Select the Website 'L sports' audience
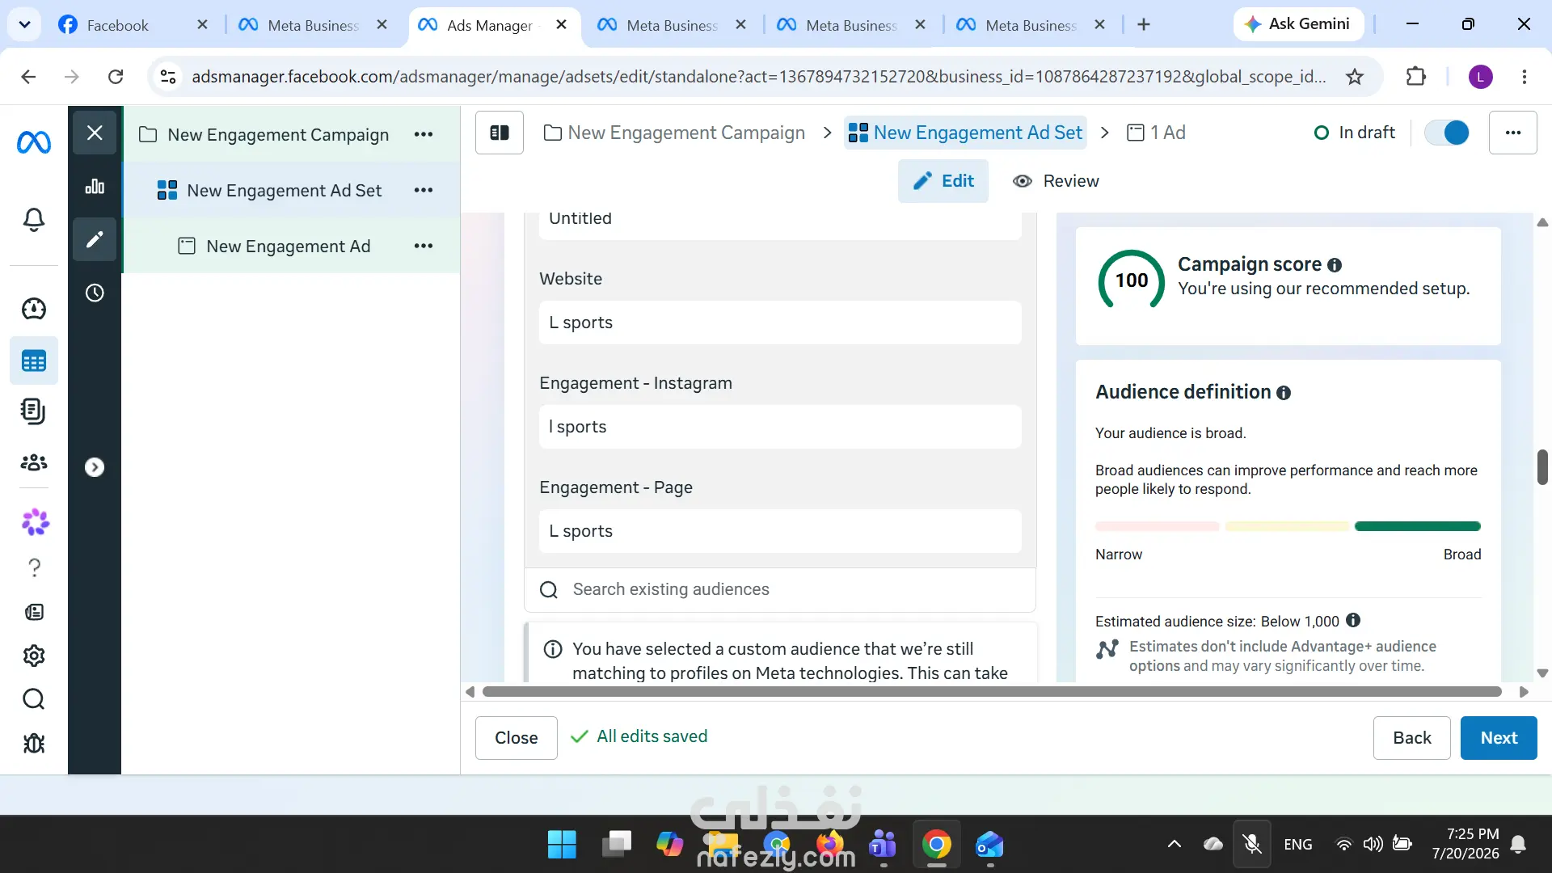1552x873 pixels. [780, 323]
